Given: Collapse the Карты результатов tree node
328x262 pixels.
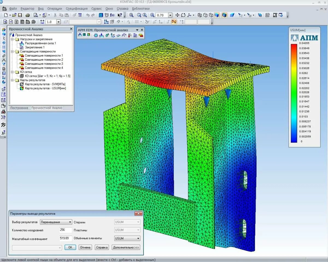Looking at the screenshot, I should (12, 80).
